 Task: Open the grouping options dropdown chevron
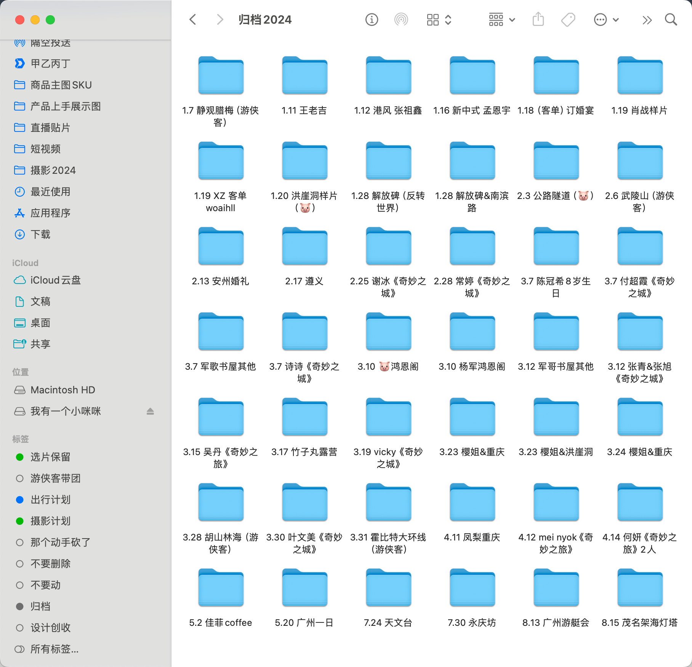pos(512,19)
